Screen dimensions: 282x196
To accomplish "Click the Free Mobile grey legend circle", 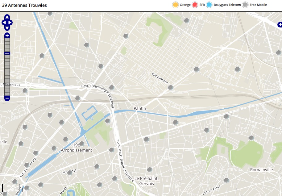I will point(245,5).
